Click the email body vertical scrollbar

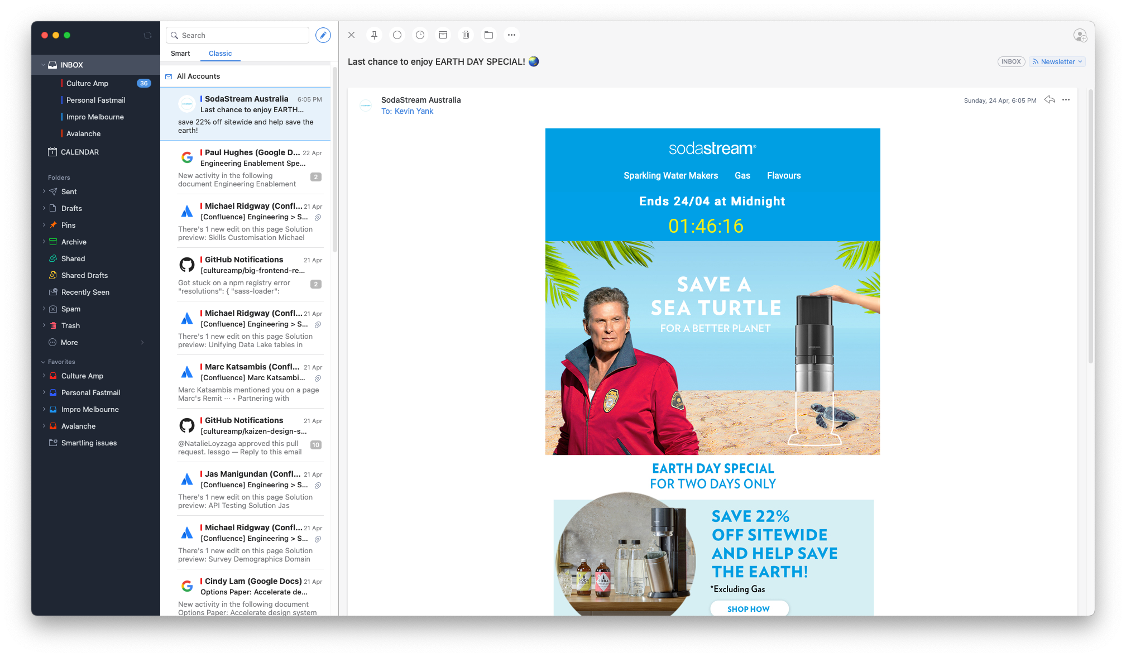click(x=1090, y=226)
